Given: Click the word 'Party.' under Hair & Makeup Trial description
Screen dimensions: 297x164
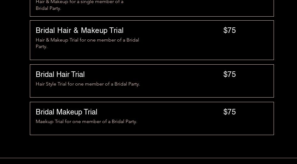Looking at the screenshot, I should [42, 46].
